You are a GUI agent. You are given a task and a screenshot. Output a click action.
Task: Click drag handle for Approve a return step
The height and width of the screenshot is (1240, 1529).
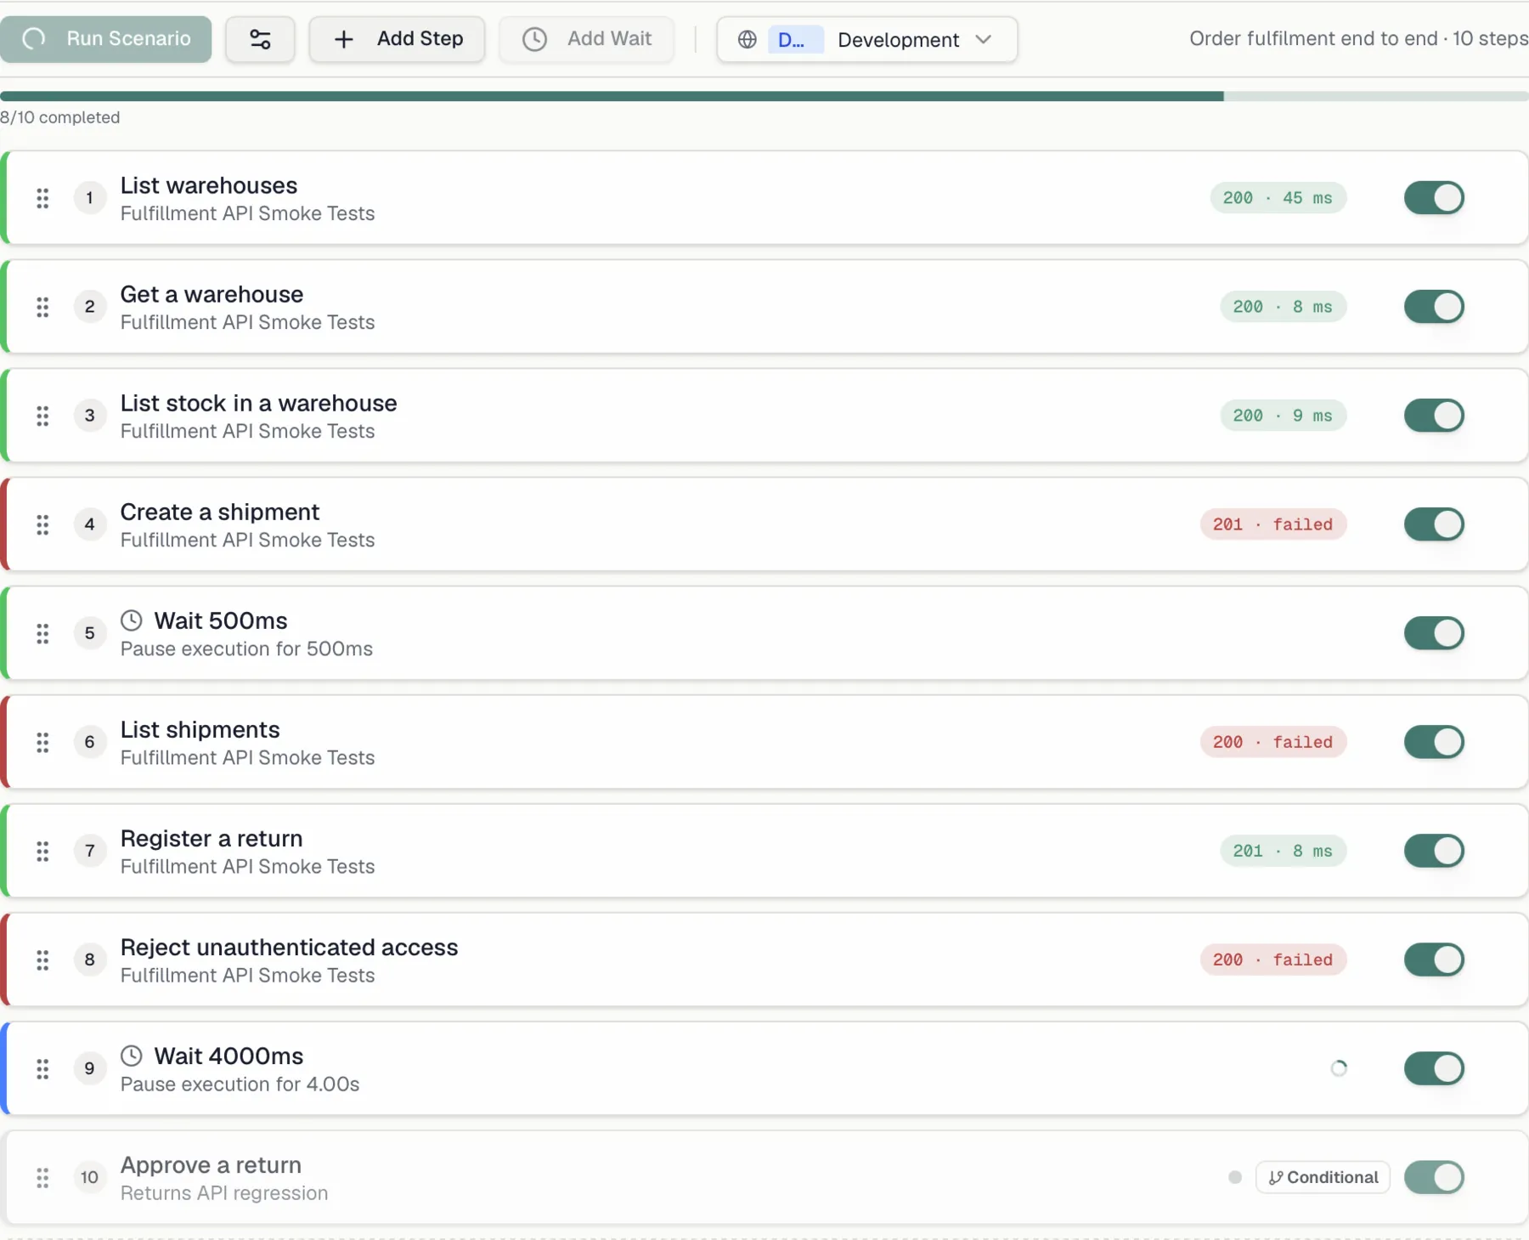42,1177
